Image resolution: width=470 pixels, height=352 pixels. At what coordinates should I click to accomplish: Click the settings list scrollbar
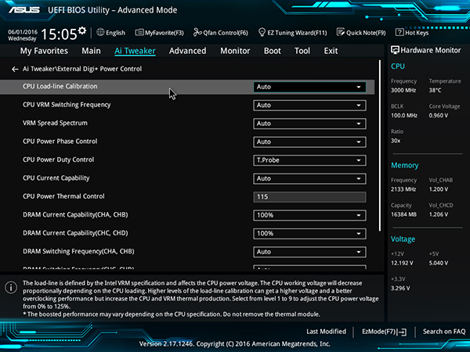[x=380, y=145]
